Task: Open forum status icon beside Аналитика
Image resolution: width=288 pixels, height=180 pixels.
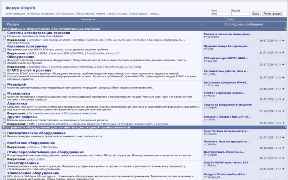Action: [x=4, y=108]
